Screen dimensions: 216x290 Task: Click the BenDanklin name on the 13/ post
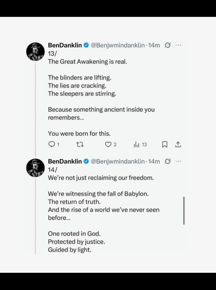65,45
